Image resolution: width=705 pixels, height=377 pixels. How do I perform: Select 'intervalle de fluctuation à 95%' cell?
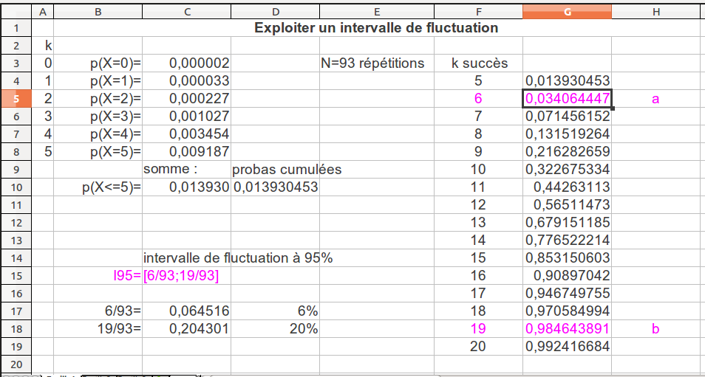point(238,257)
